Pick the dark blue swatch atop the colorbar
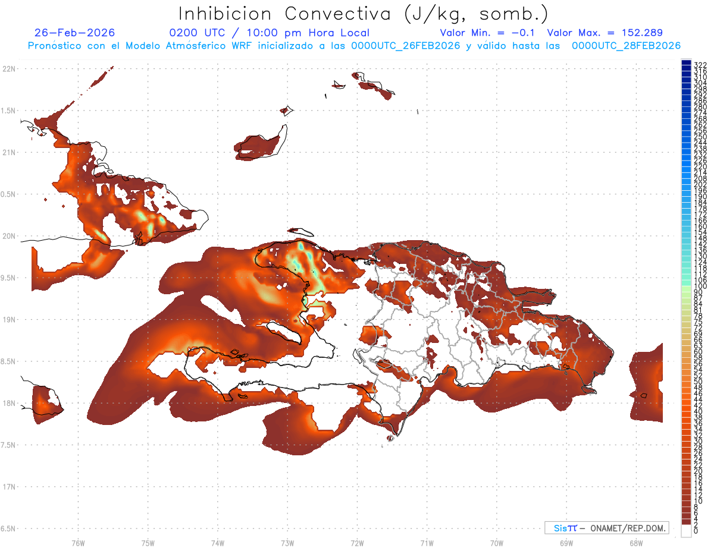 [x=686, y=63]
